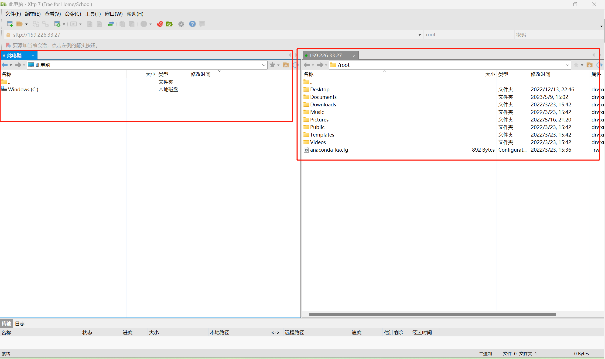The image size is (605, 359).
Task: Click the remote pane favorites star
Action: tap(576, 65)
